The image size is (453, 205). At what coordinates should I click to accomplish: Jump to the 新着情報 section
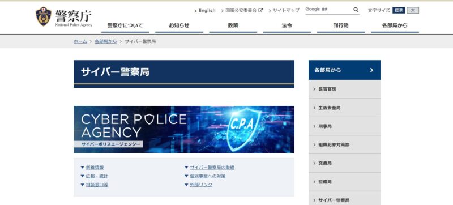click(x=95, y=168)
